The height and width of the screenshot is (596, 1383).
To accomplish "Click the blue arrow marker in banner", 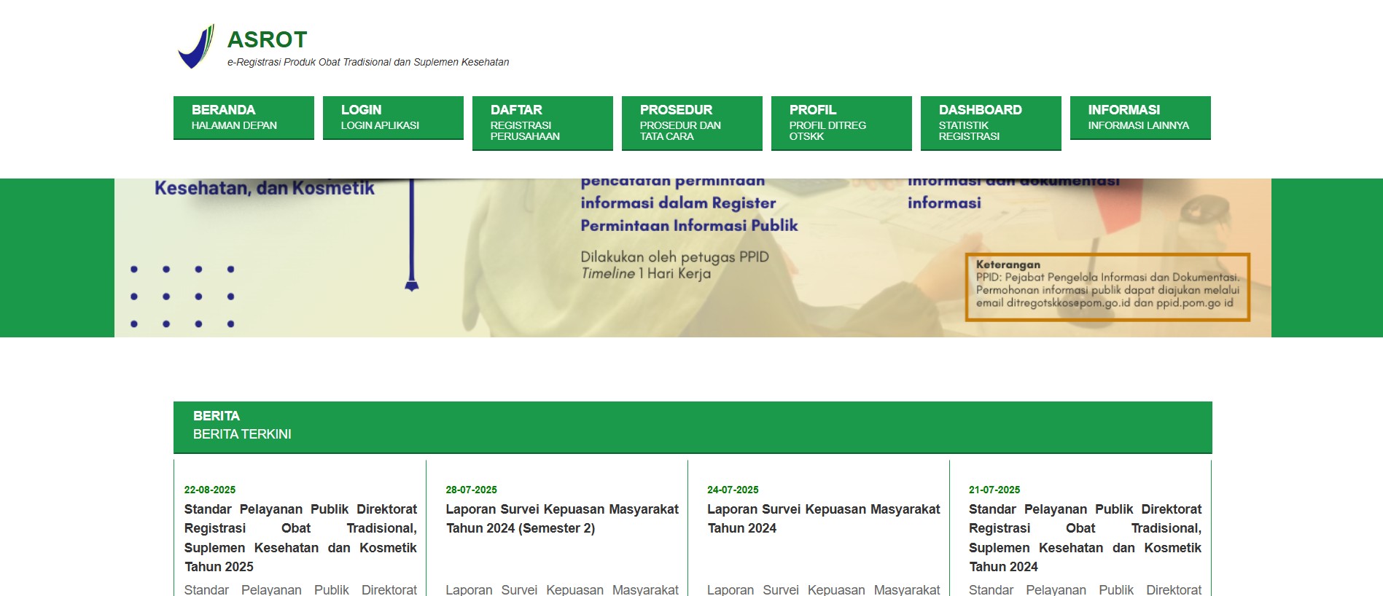I will point(412,284).
